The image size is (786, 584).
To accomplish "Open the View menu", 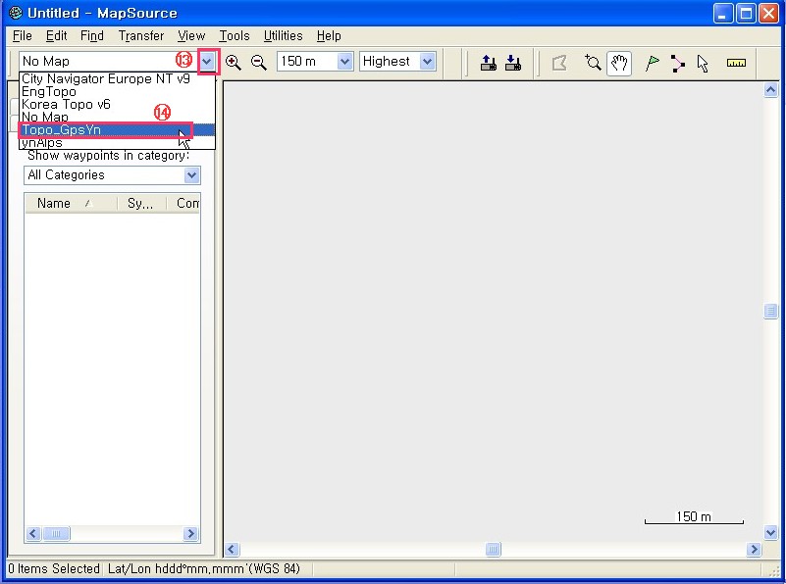I will click(191, 36).
